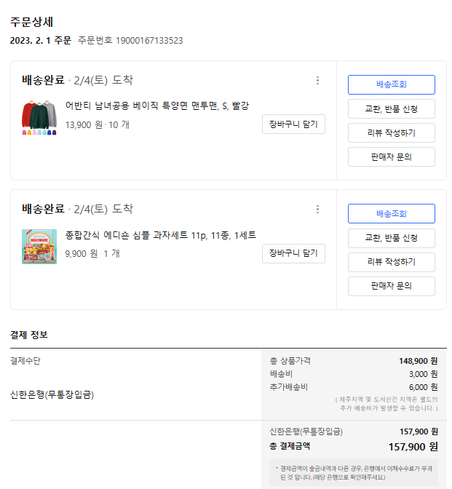Click 리뷰 작성하기 for the snack set
452x489 pixels.
click(391, 262)
